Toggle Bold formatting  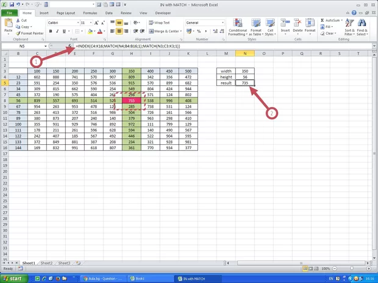[51, 31]
